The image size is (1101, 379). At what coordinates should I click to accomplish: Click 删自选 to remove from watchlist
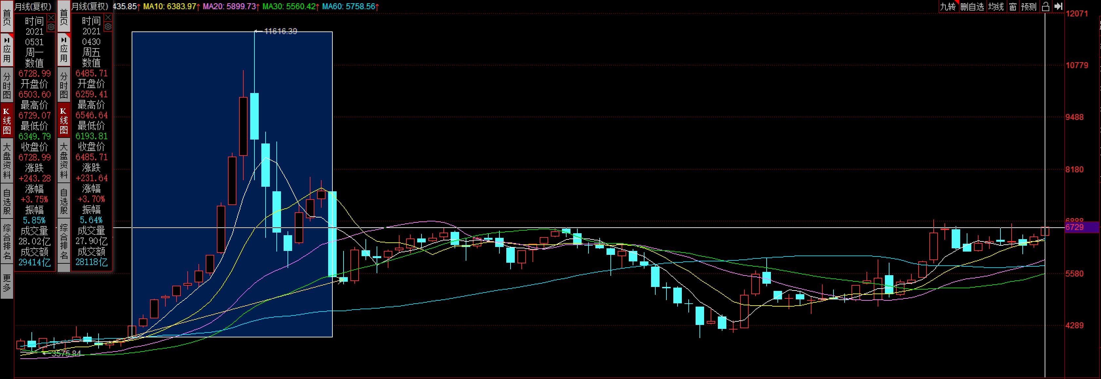(972, 7)
